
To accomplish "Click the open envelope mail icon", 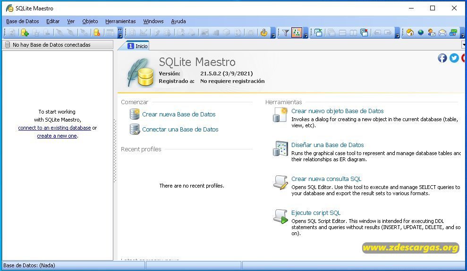I will pos(442,33).
